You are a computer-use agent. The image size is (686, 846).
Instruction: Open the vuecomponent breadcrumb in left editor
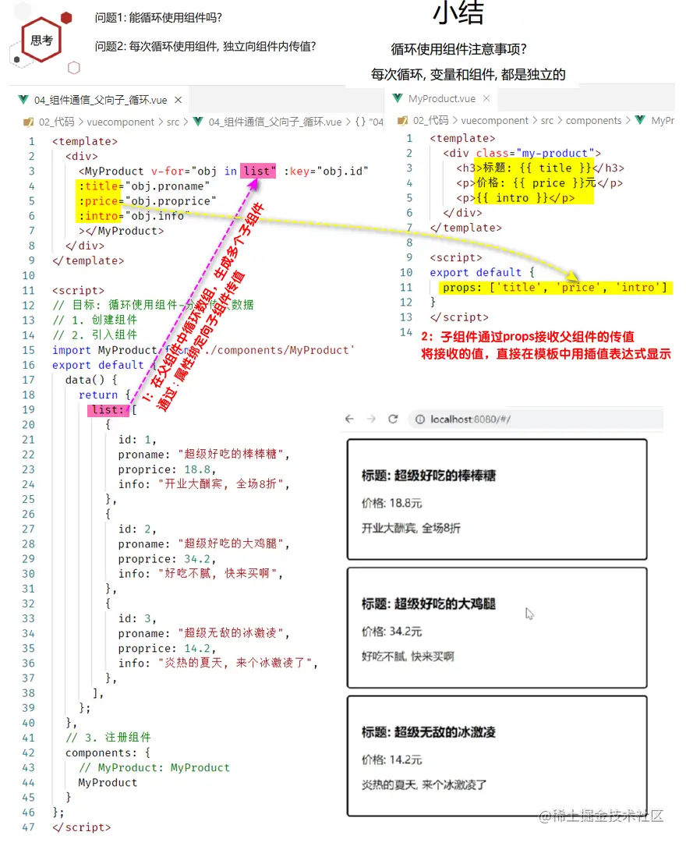[x=120, y=122]
